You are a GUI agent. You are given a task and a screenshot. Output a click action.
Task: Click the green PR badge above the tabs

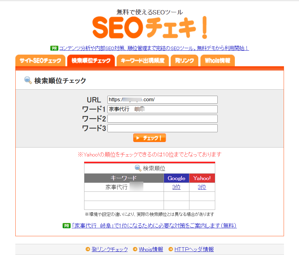pyautogui.click(x=54, y=48)
